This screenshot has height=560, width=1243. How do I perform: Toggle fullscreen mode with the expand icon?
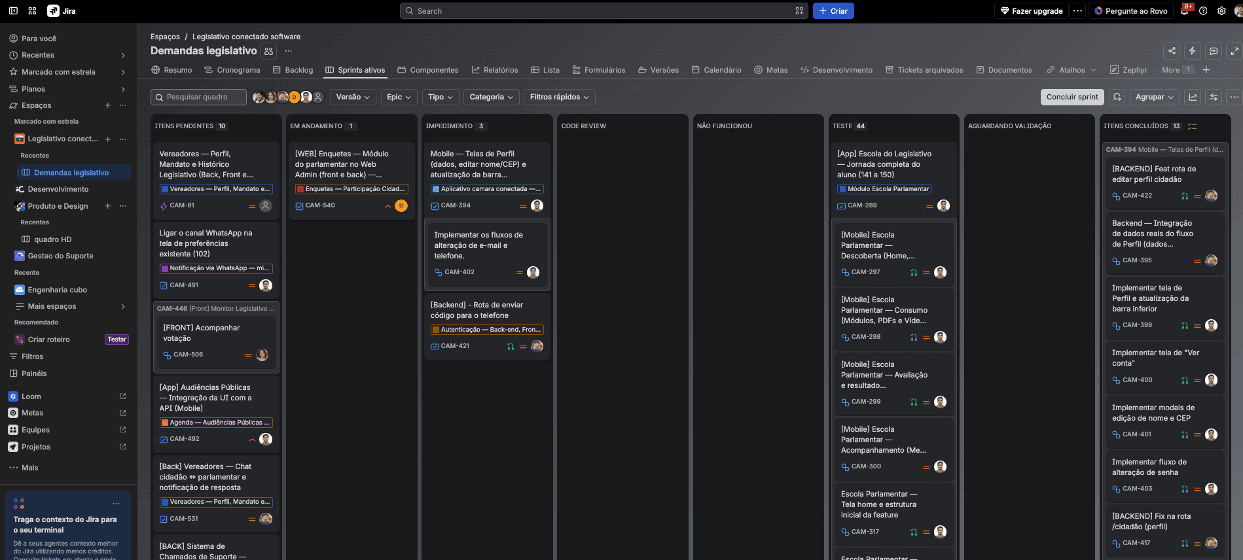click(x=1234, y=51)
